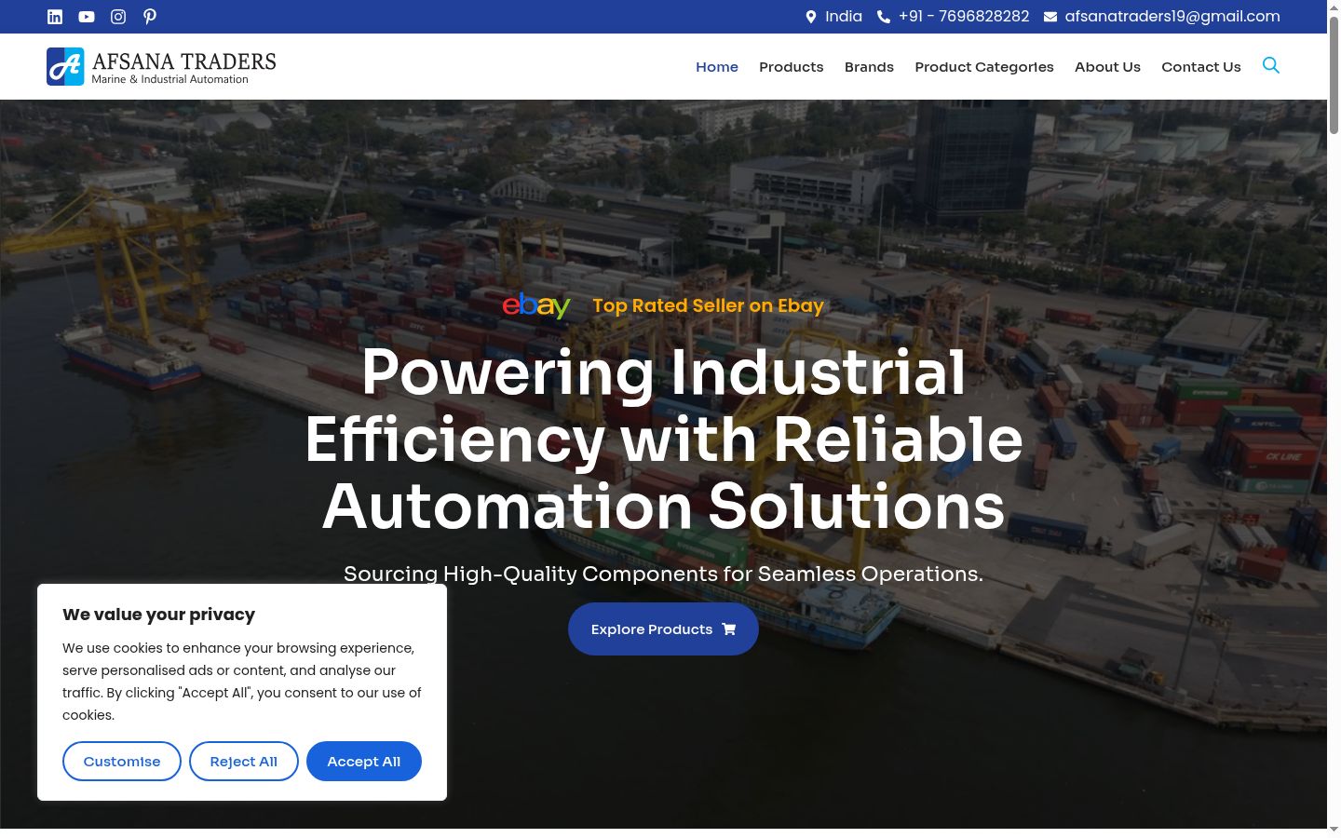
Task: Click the phone handset icon
Action: click(x=884, y=17)
